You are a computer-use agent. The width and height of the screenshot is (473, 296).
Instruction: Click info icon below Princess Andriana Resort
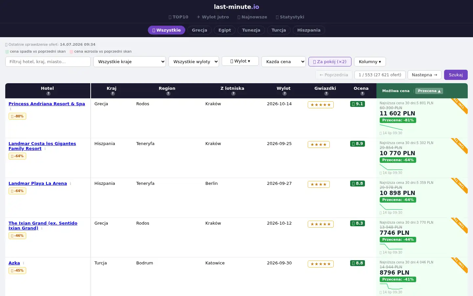click(10, 109)
